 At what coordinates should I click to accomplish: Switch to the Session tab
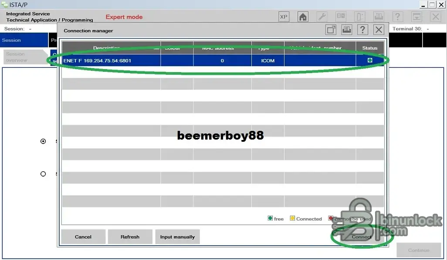(24, 40)
